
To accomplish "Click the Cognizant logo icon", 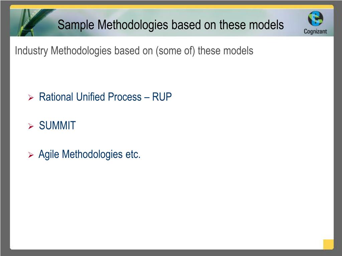I will [315, 19].
